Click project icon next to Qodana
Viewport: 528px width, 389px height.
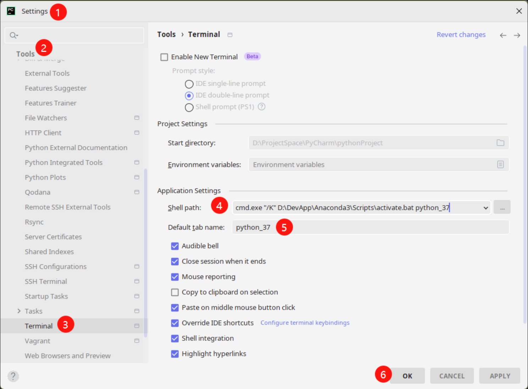137,192
